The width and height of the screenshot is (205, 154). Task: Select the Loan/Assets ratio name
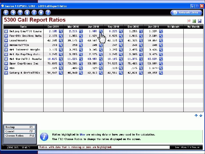coord(18,40)
